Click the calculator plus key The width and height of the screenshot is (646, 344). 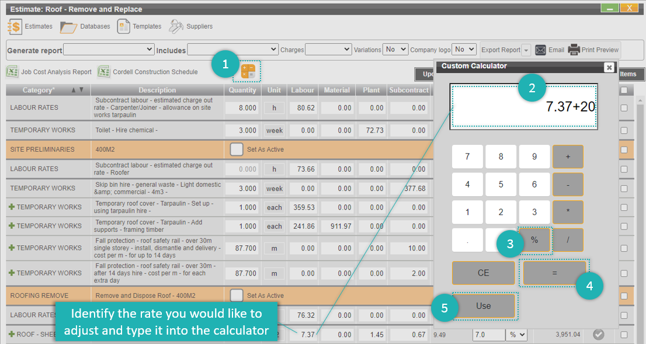click(x=568, y=157)
